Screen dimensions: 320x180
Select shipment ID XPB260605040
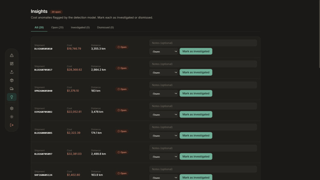(x=43, y=91)
